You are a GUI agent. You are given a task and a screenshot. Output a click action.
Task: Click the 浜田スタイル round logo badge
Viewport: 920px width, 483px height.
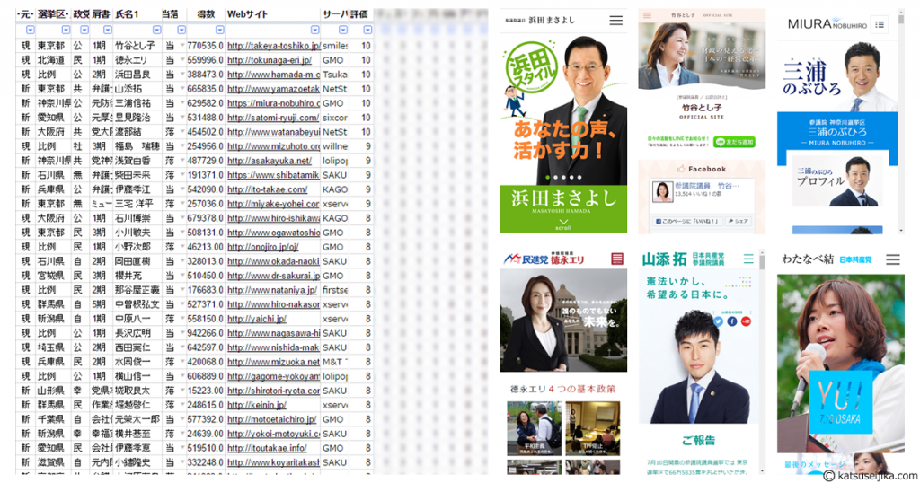click(x=532, y=67)
